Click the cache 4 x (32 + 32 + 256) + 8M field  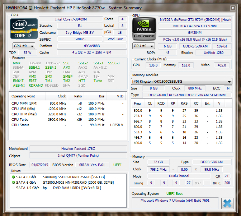coord(92,52)
